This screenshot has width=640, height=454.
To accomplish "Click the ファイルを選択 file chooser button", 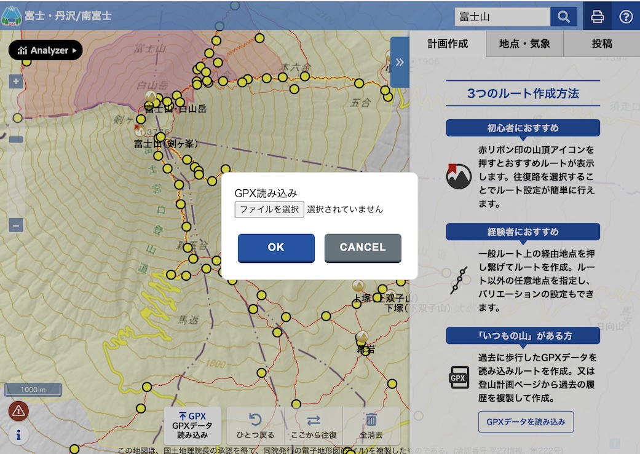I will pos(269,209).
